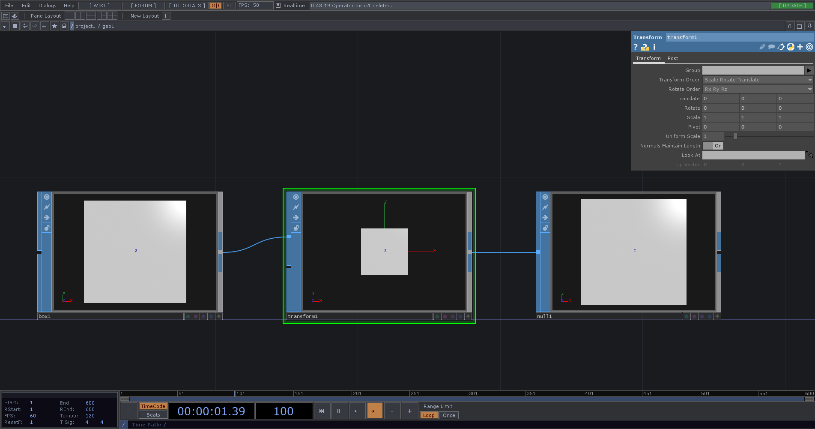Click the boat-shaped icon next to palette icon
Screen dimensions: 815x429
point(15,16)
